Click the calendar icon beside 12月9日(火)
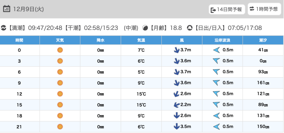 (7, 9)
